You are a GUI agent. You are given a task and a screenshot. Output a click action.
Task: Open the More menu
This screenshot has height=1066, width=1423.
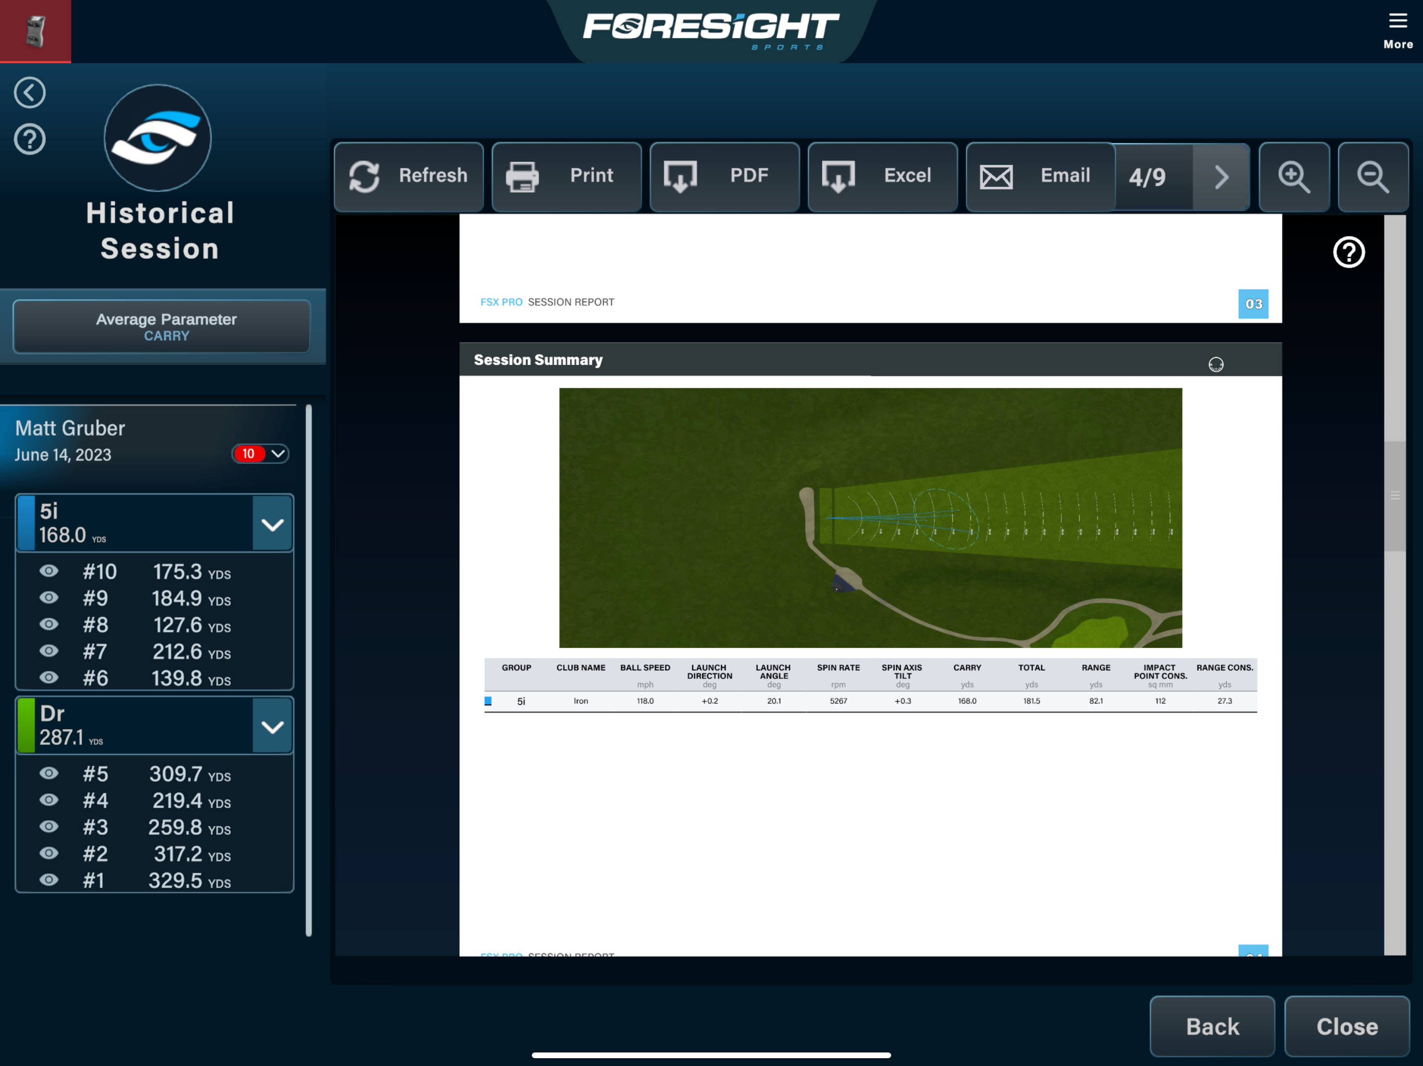click(1397, 30)
